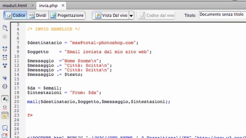246x138 pixels.
Task: Click the $oggetto variable on line 9
Action: 38,52
